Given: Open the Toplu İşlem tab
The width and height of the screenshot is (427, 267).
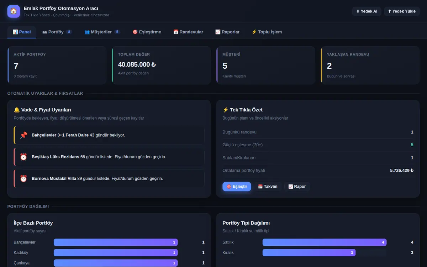Looking at the screenshot, I should [267, 32].
